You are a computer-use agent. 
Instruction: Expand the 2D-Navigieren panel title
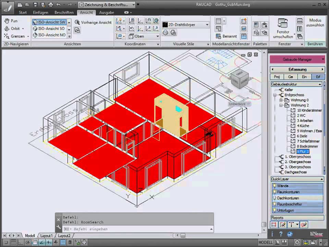tap(16, 44)
